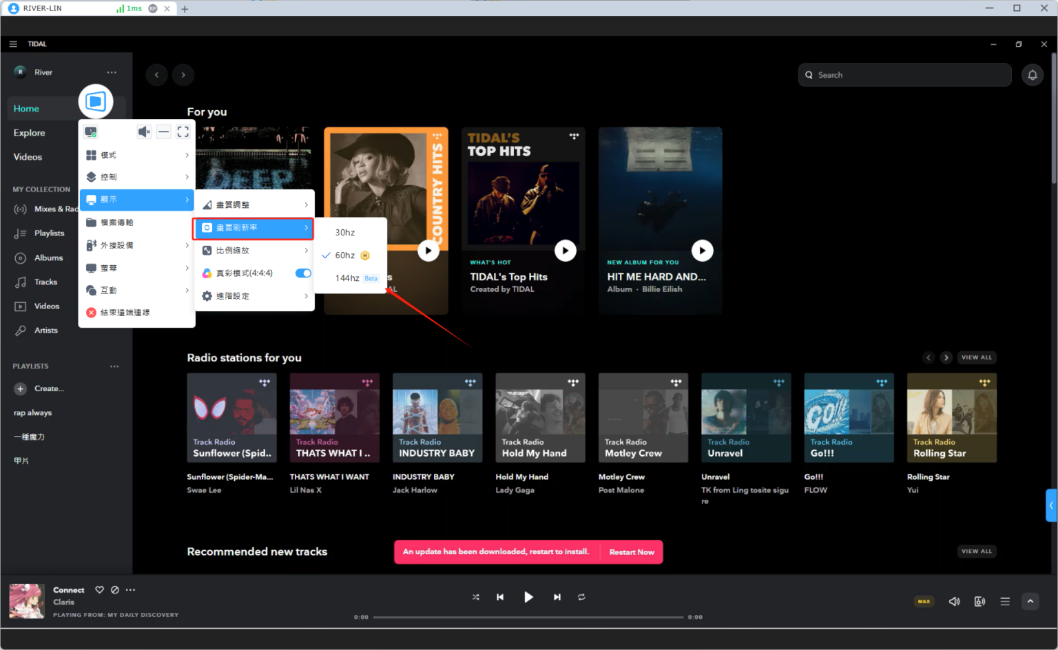The height and width of the screenshot is (650, 1058).
Task: Toggle the 真彩模式(4:4:4) switch
Action: pos(303,273)
